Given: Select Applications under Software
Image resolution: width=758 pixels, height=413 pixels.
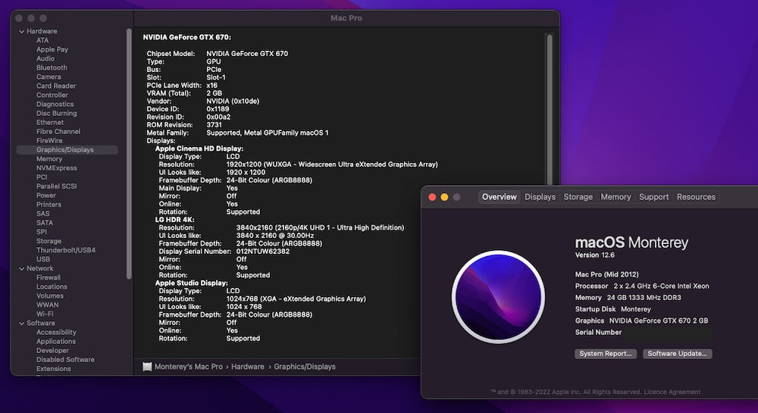Looking at the screenshot, I should pos(56,342).
